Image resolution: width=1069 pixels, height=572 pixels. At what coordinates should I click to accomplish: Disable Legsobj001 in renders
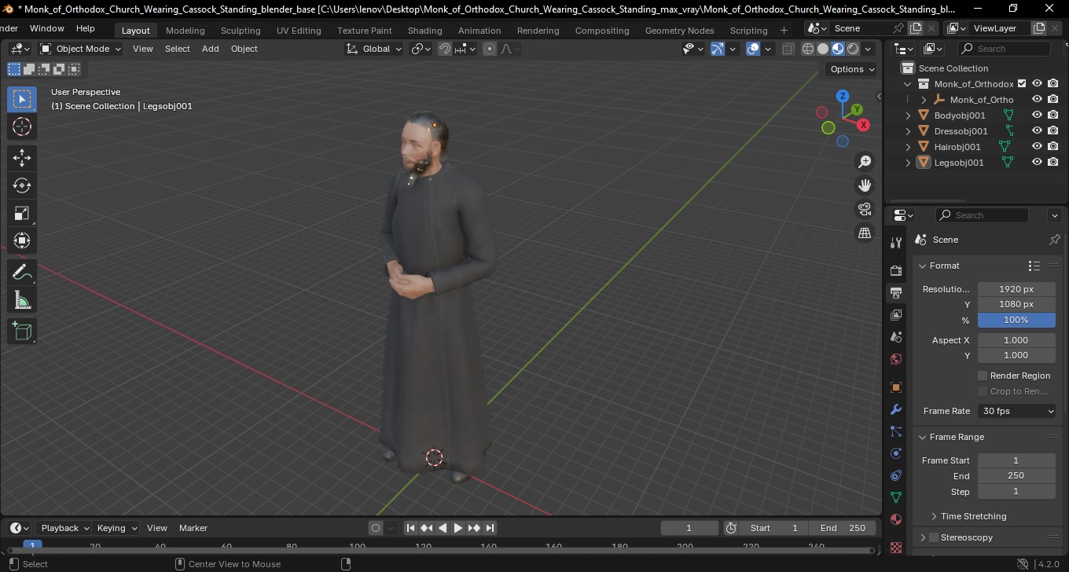pyautogui.click(x=1053, y=163)
